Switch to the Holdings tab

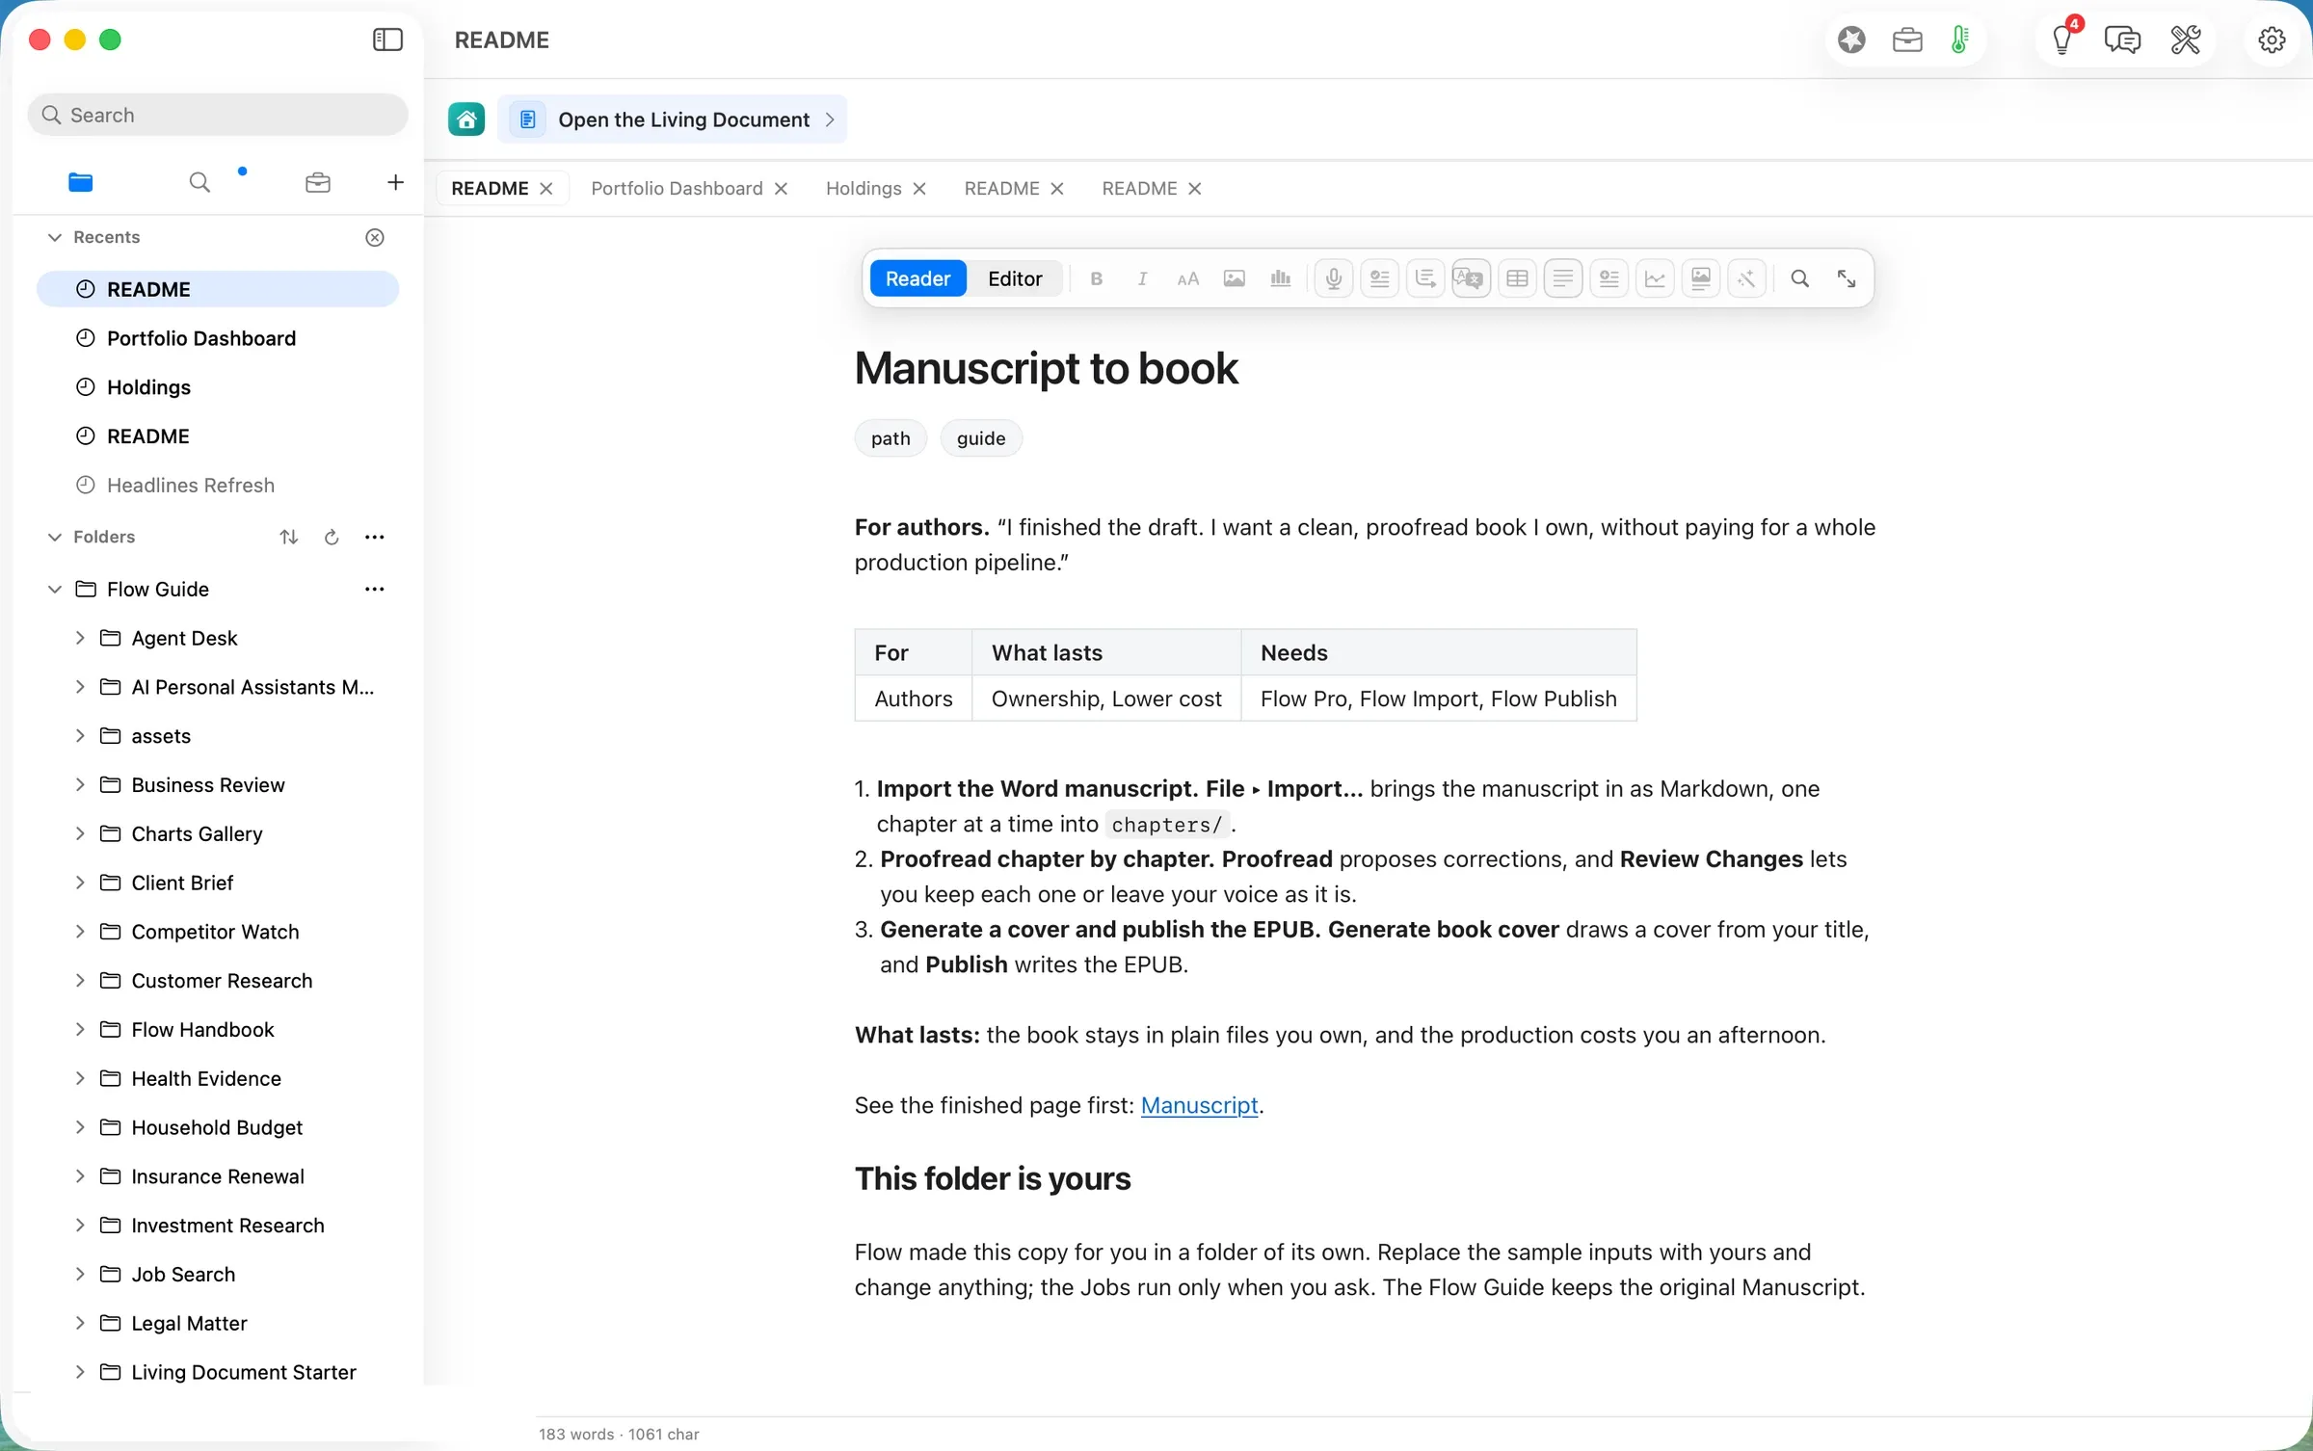864,188
